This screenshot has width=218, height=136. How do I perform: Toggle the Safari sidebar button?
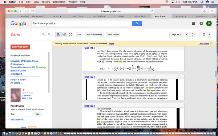tap(32, 11)
